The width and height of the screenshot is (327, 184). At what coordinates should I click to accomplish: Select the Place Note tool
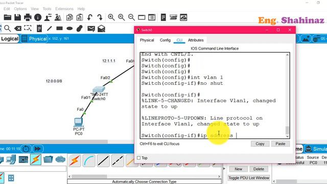point(39,29)
